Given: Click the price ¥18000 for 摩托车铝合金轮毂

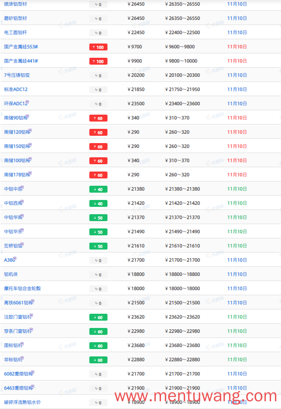Looking at the screenshot, I should pos(136,288).
